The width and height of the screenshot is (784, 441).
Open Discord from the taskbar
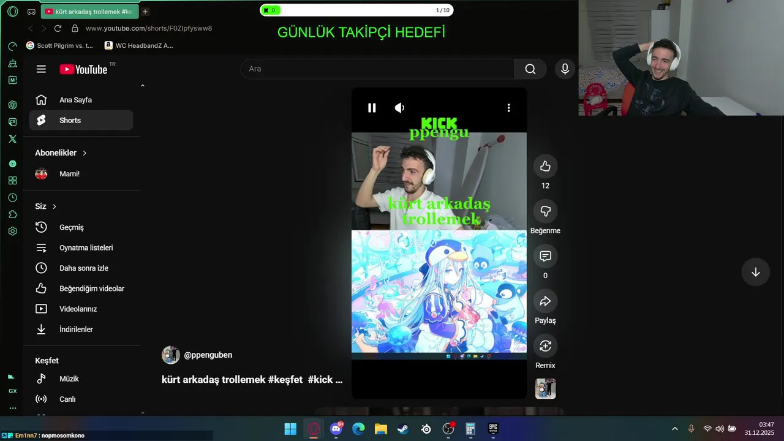pyautogui.click(x=336, y=429)
